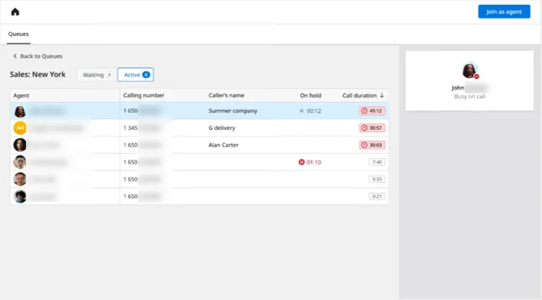Screen dimensions: 542x300
Task: Click the back chevron beside Back to Queues
Action: click(x=15, y=56)
